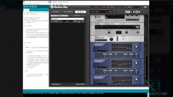Click the tape deck OUT marker button

tap(123, 20)
